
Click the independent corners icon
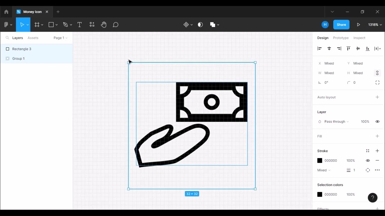click(377, 82)
